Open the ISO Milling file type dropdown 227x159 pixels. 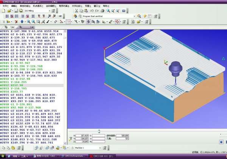pos(50,11)
